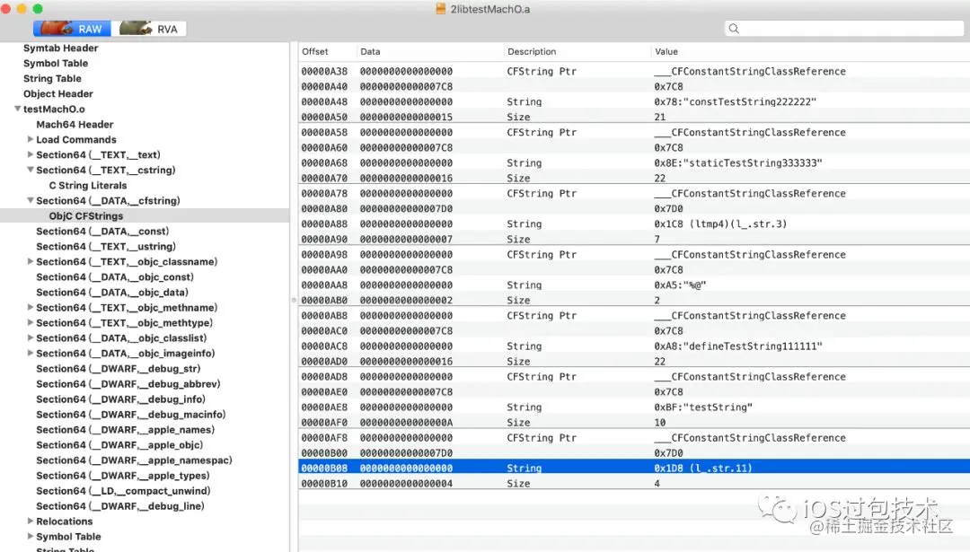Open Section64 (__DWARF,__apple_objc)
This screenshot has width=970, height=552.
119,445
